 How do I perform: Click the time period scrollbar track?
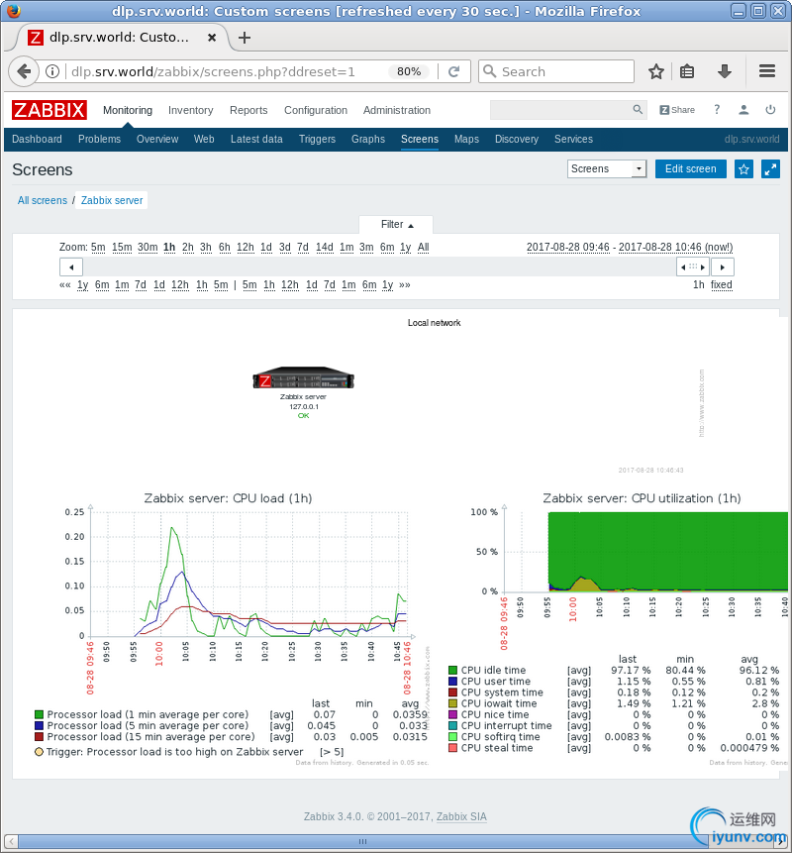click(379, 267)
